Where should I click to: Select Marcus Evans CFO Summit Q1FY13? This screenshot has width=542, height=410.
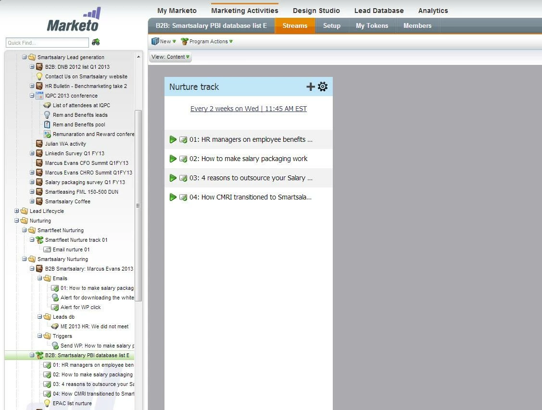click(x=87, y=163)
